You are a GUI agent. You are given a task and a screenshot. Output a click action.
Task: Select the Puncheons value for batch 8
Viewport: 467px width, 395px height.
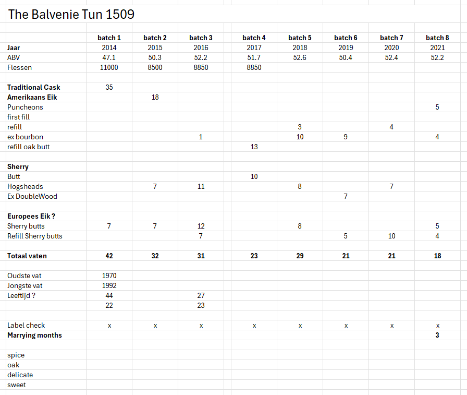point(437,107)
